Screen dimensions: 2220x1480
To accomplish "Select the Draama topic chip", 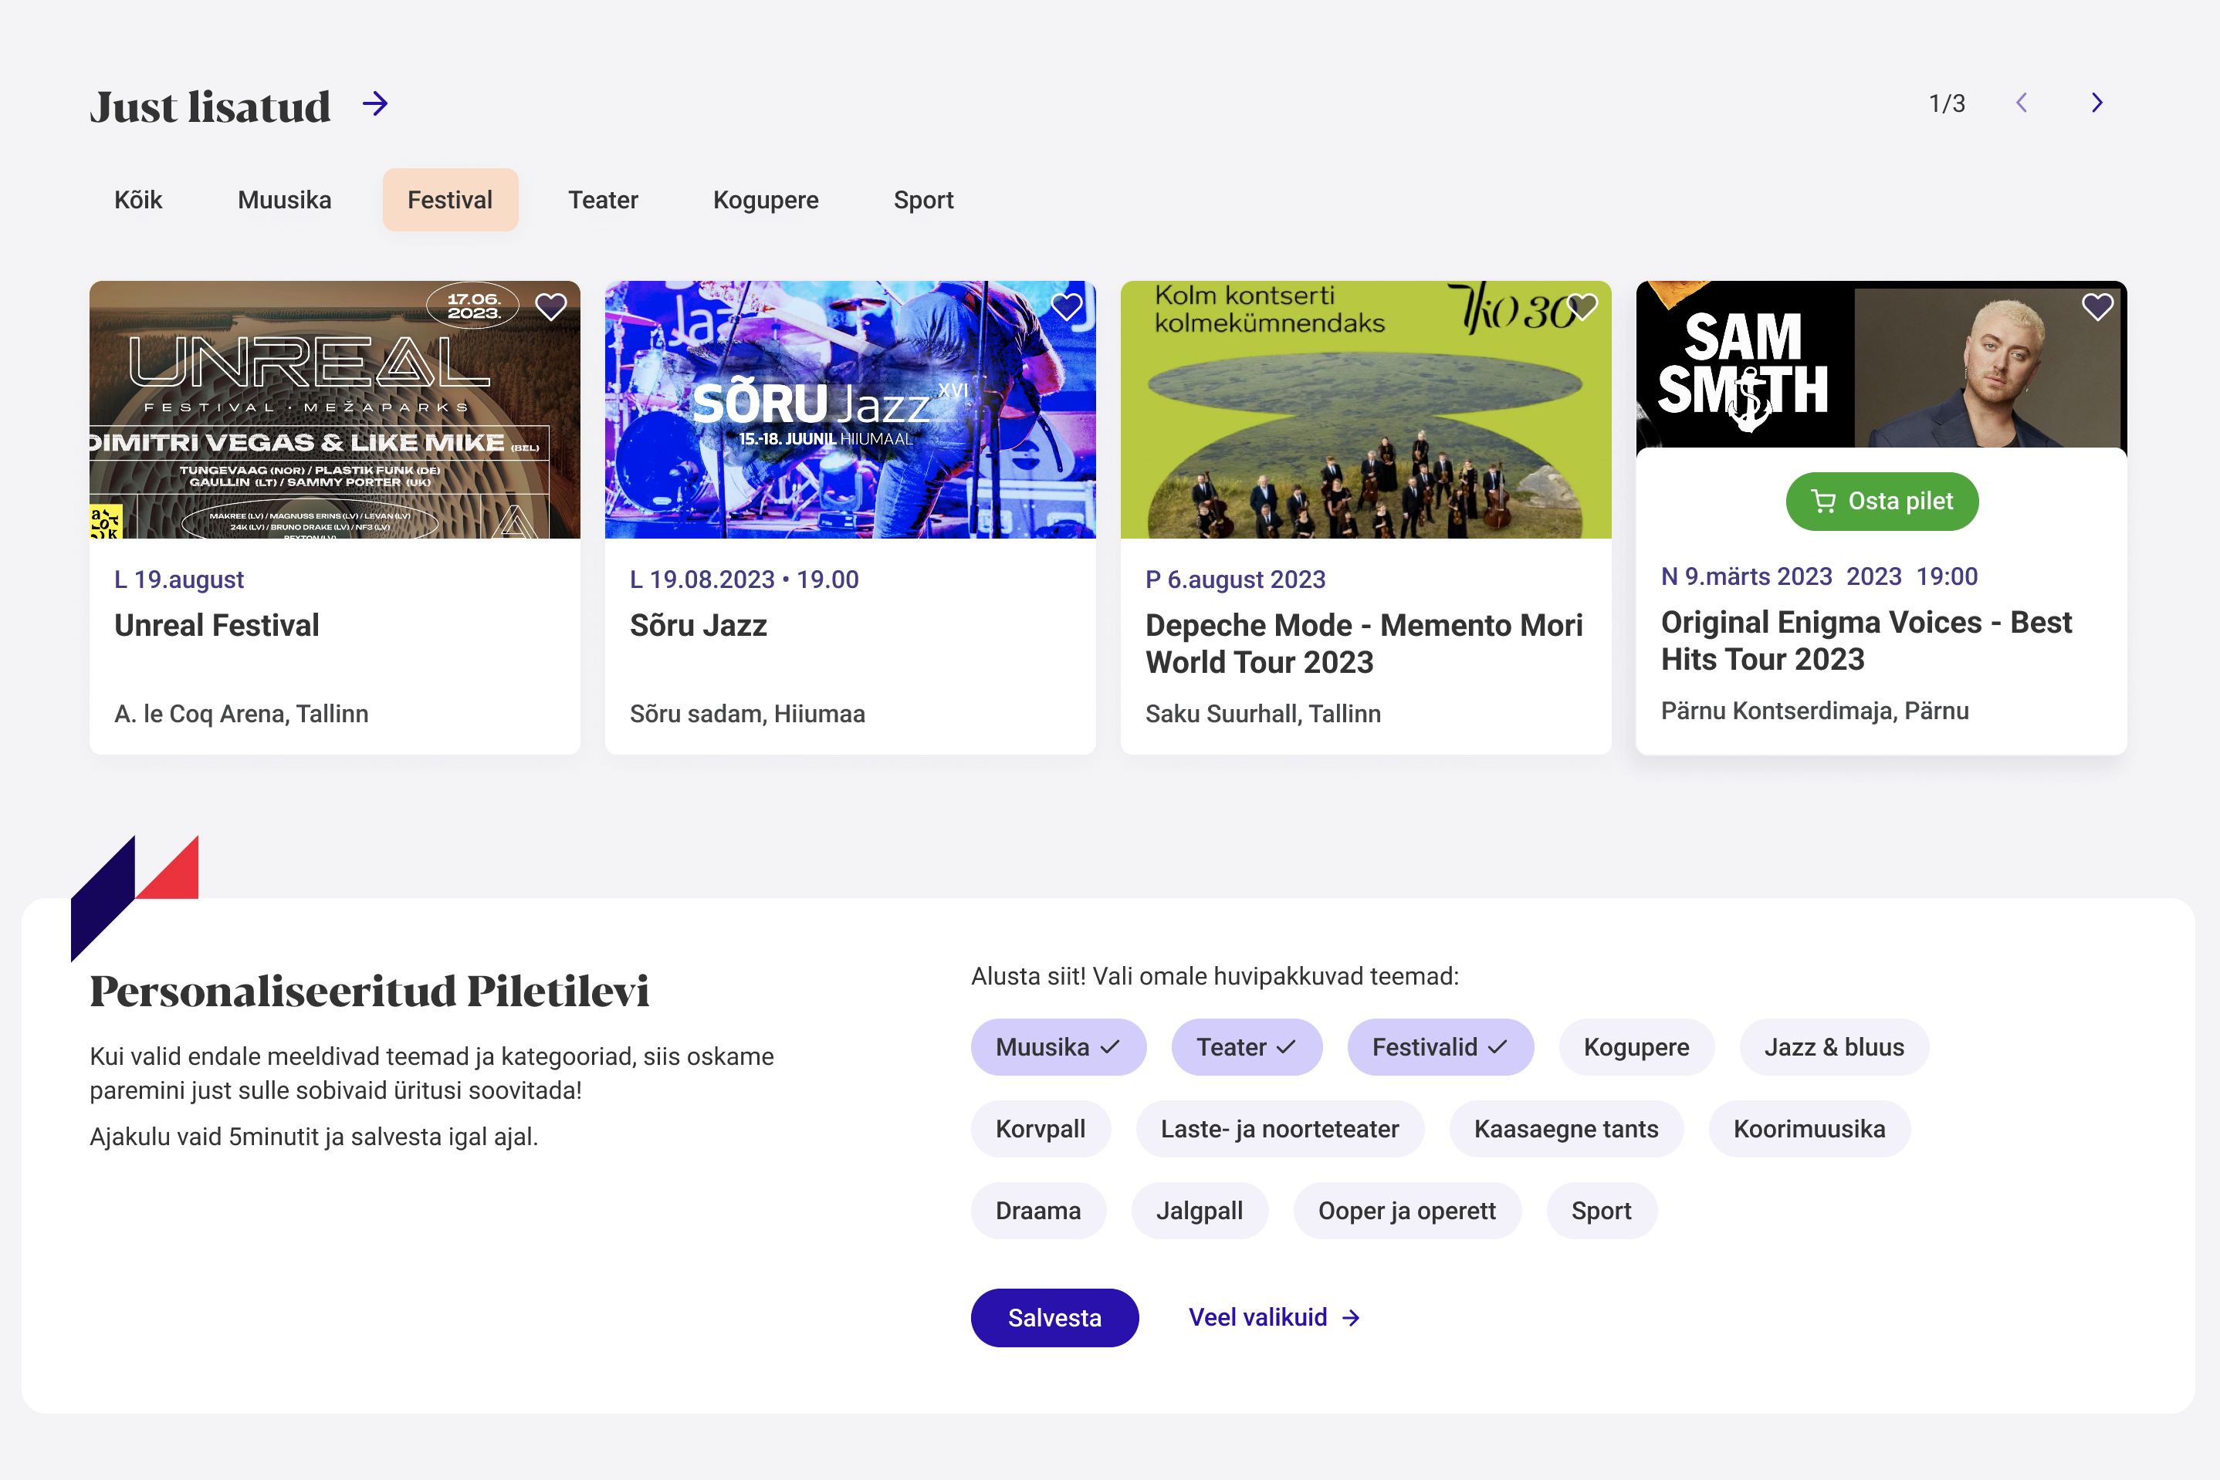I will click(1039, 1211).
